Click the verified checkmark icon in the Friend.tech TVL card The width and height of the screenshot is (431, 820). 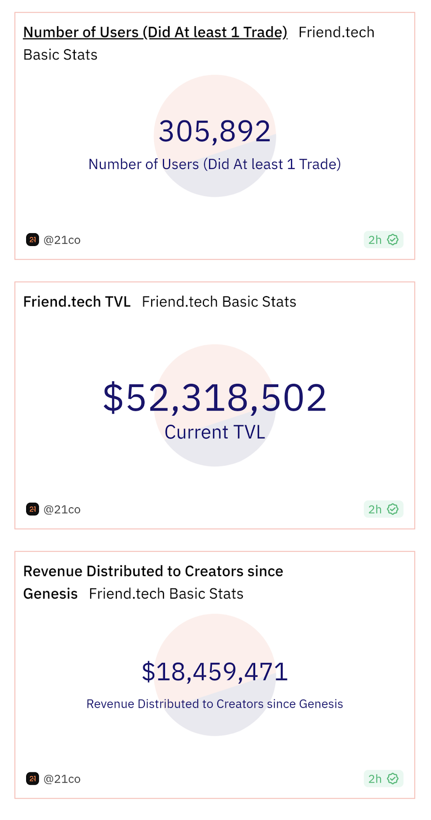pos(393,509)
